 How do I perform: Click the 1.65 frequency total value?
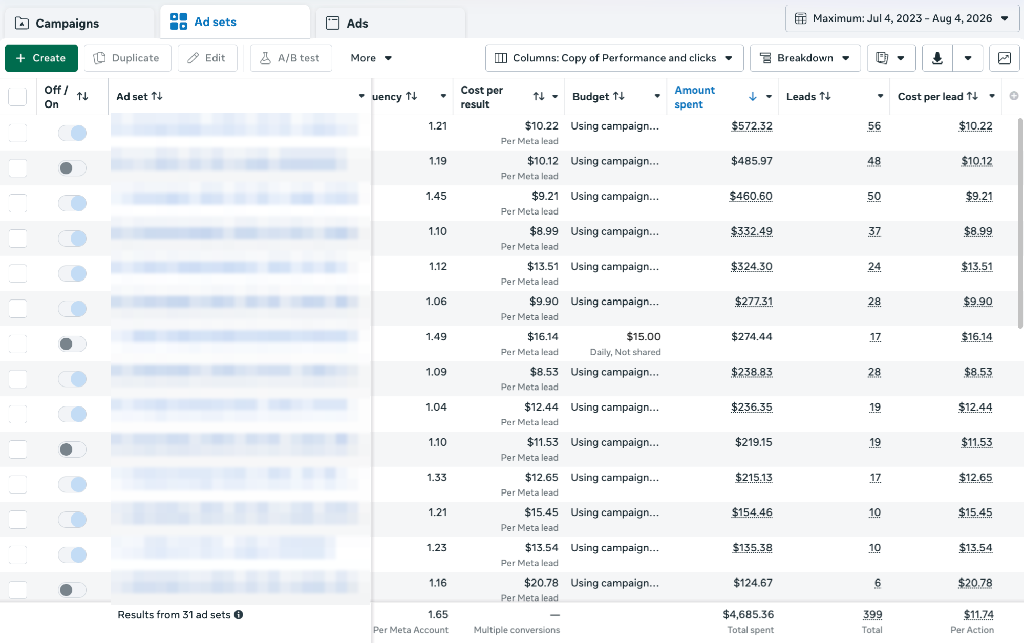[x=438, y=614]
